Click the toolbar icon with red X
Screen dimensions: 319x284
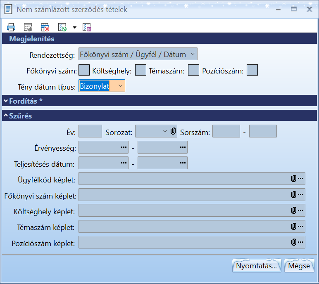[45, 28]
